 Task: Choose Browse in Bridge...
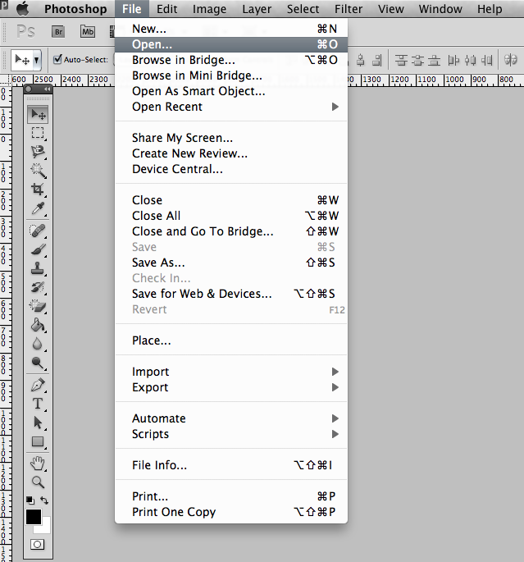pos(231,60)
